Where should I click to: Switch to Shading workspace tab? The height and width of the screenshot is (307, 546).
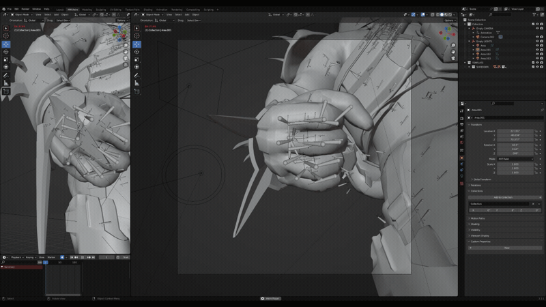tap(147, 10)
